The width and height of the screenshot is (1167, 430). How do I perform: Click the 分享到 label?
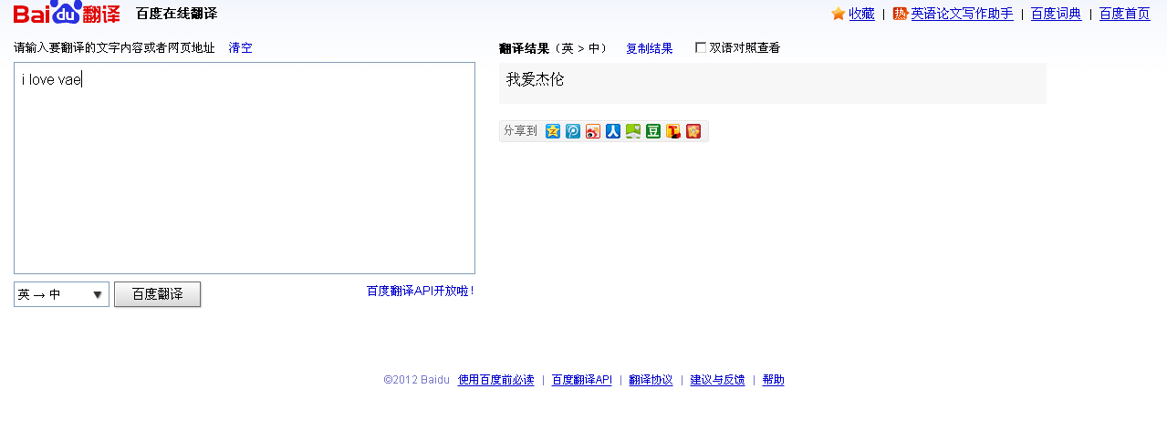(520, 131)
